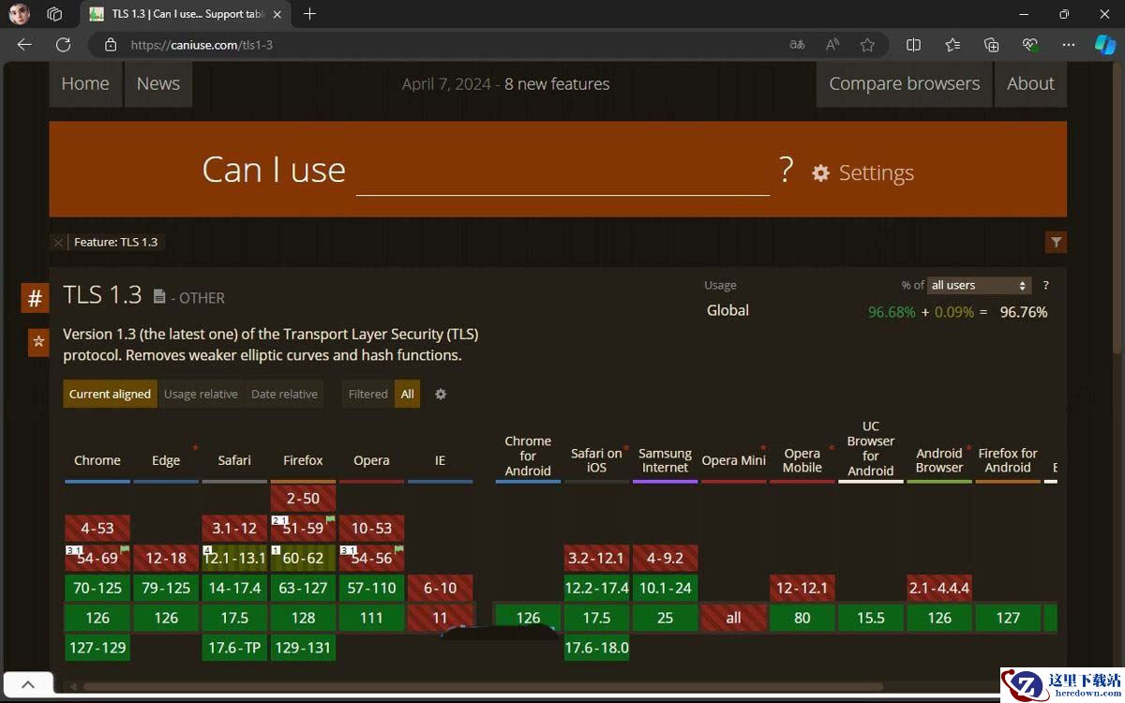1125x703 pixels.
Task: Select the Firefox 2-50 cell
Action: click(303, 499)
